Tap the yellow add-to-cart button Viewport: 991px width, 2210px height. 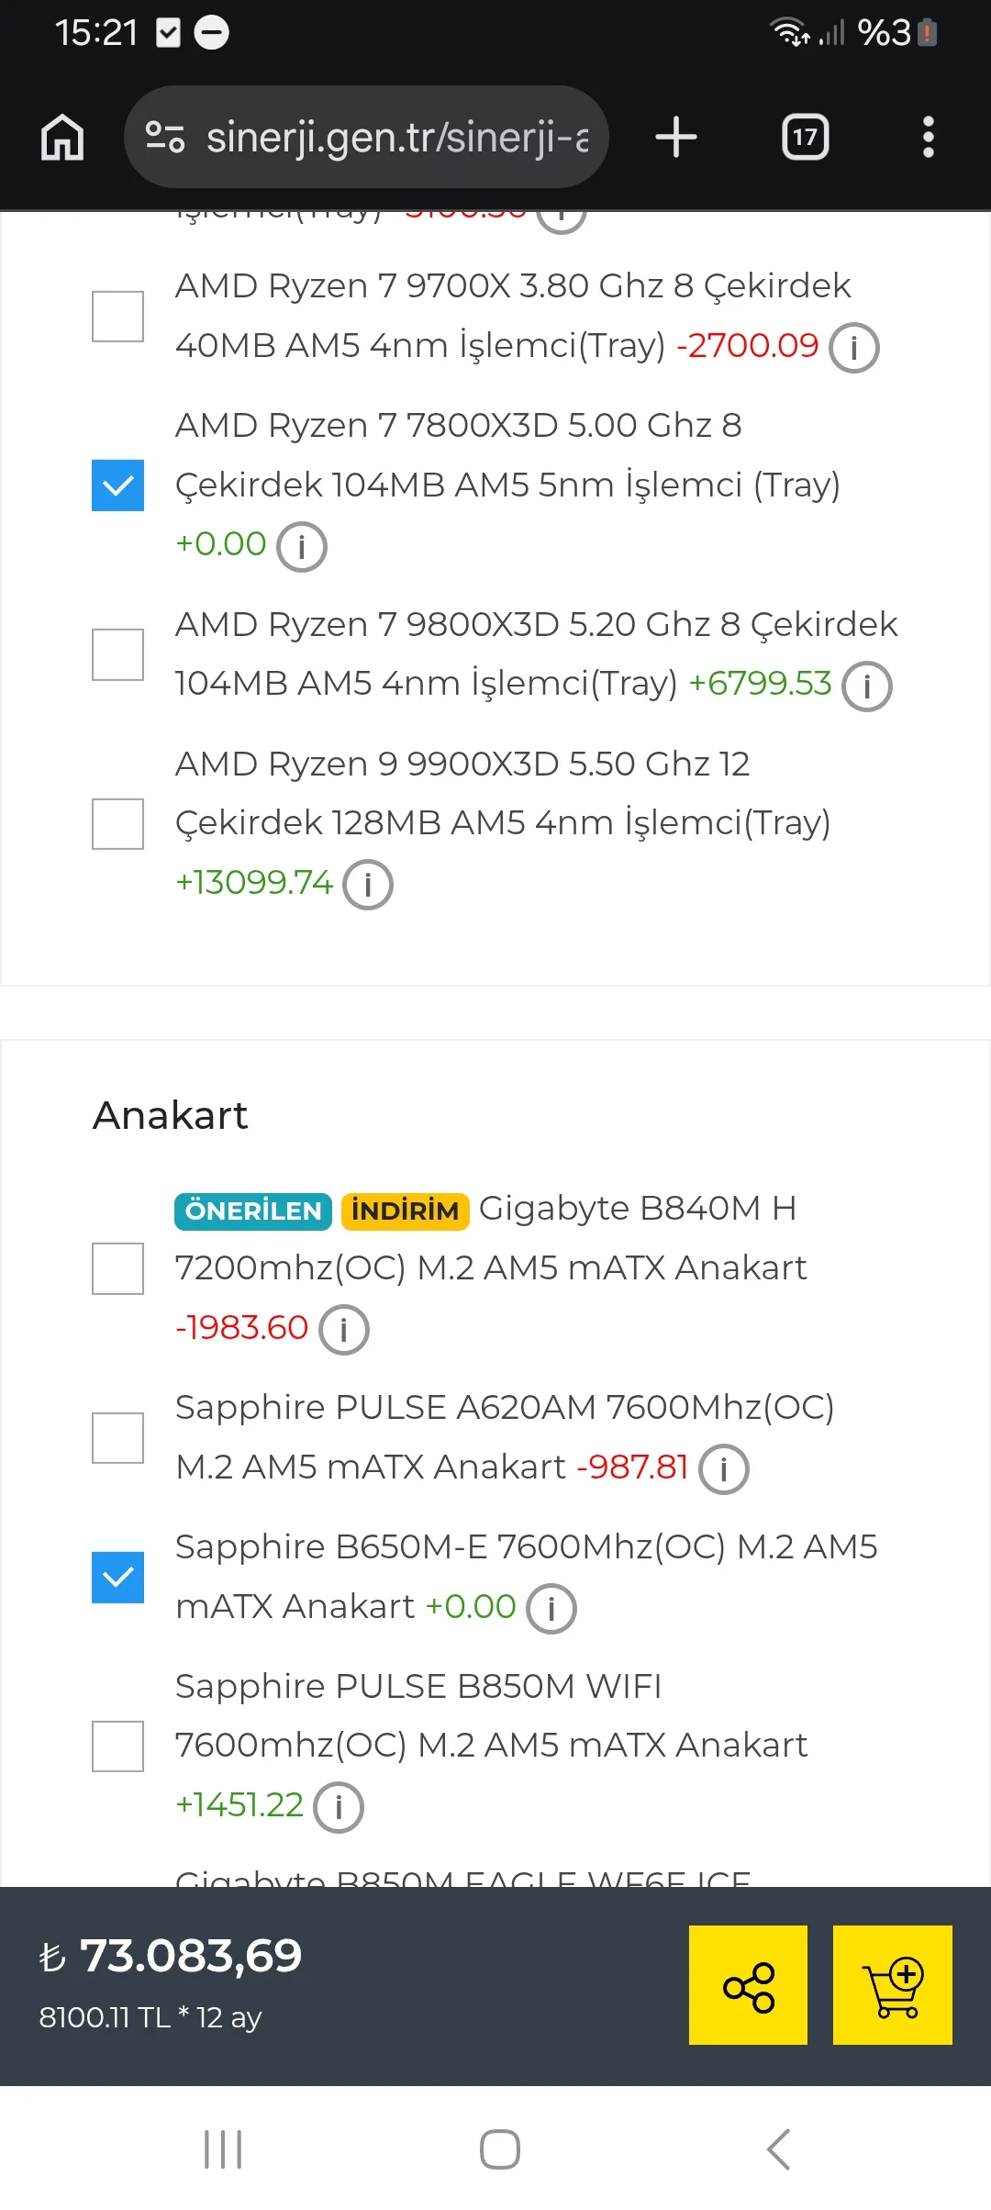click(x=892, y=1985)
